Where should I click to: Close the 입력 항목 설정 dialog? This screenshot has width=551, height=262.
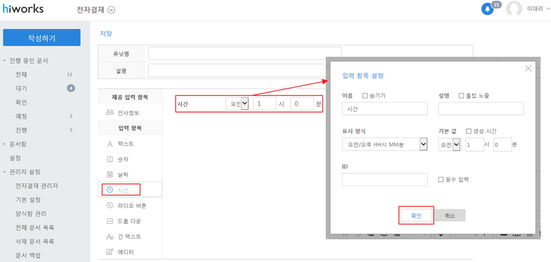(528, 68)
